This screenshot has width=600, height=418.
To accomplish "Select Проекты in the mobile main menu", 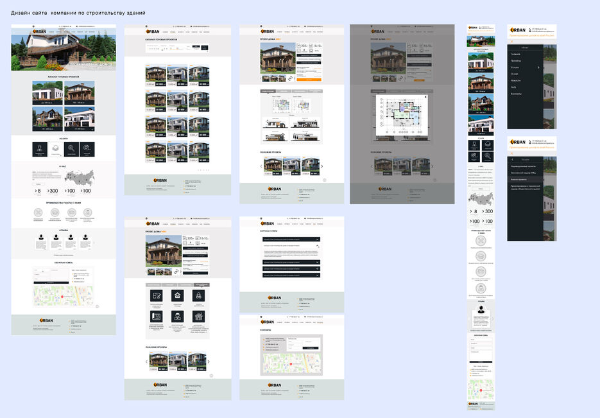I will pyautogui.click(x=516, y=61).
